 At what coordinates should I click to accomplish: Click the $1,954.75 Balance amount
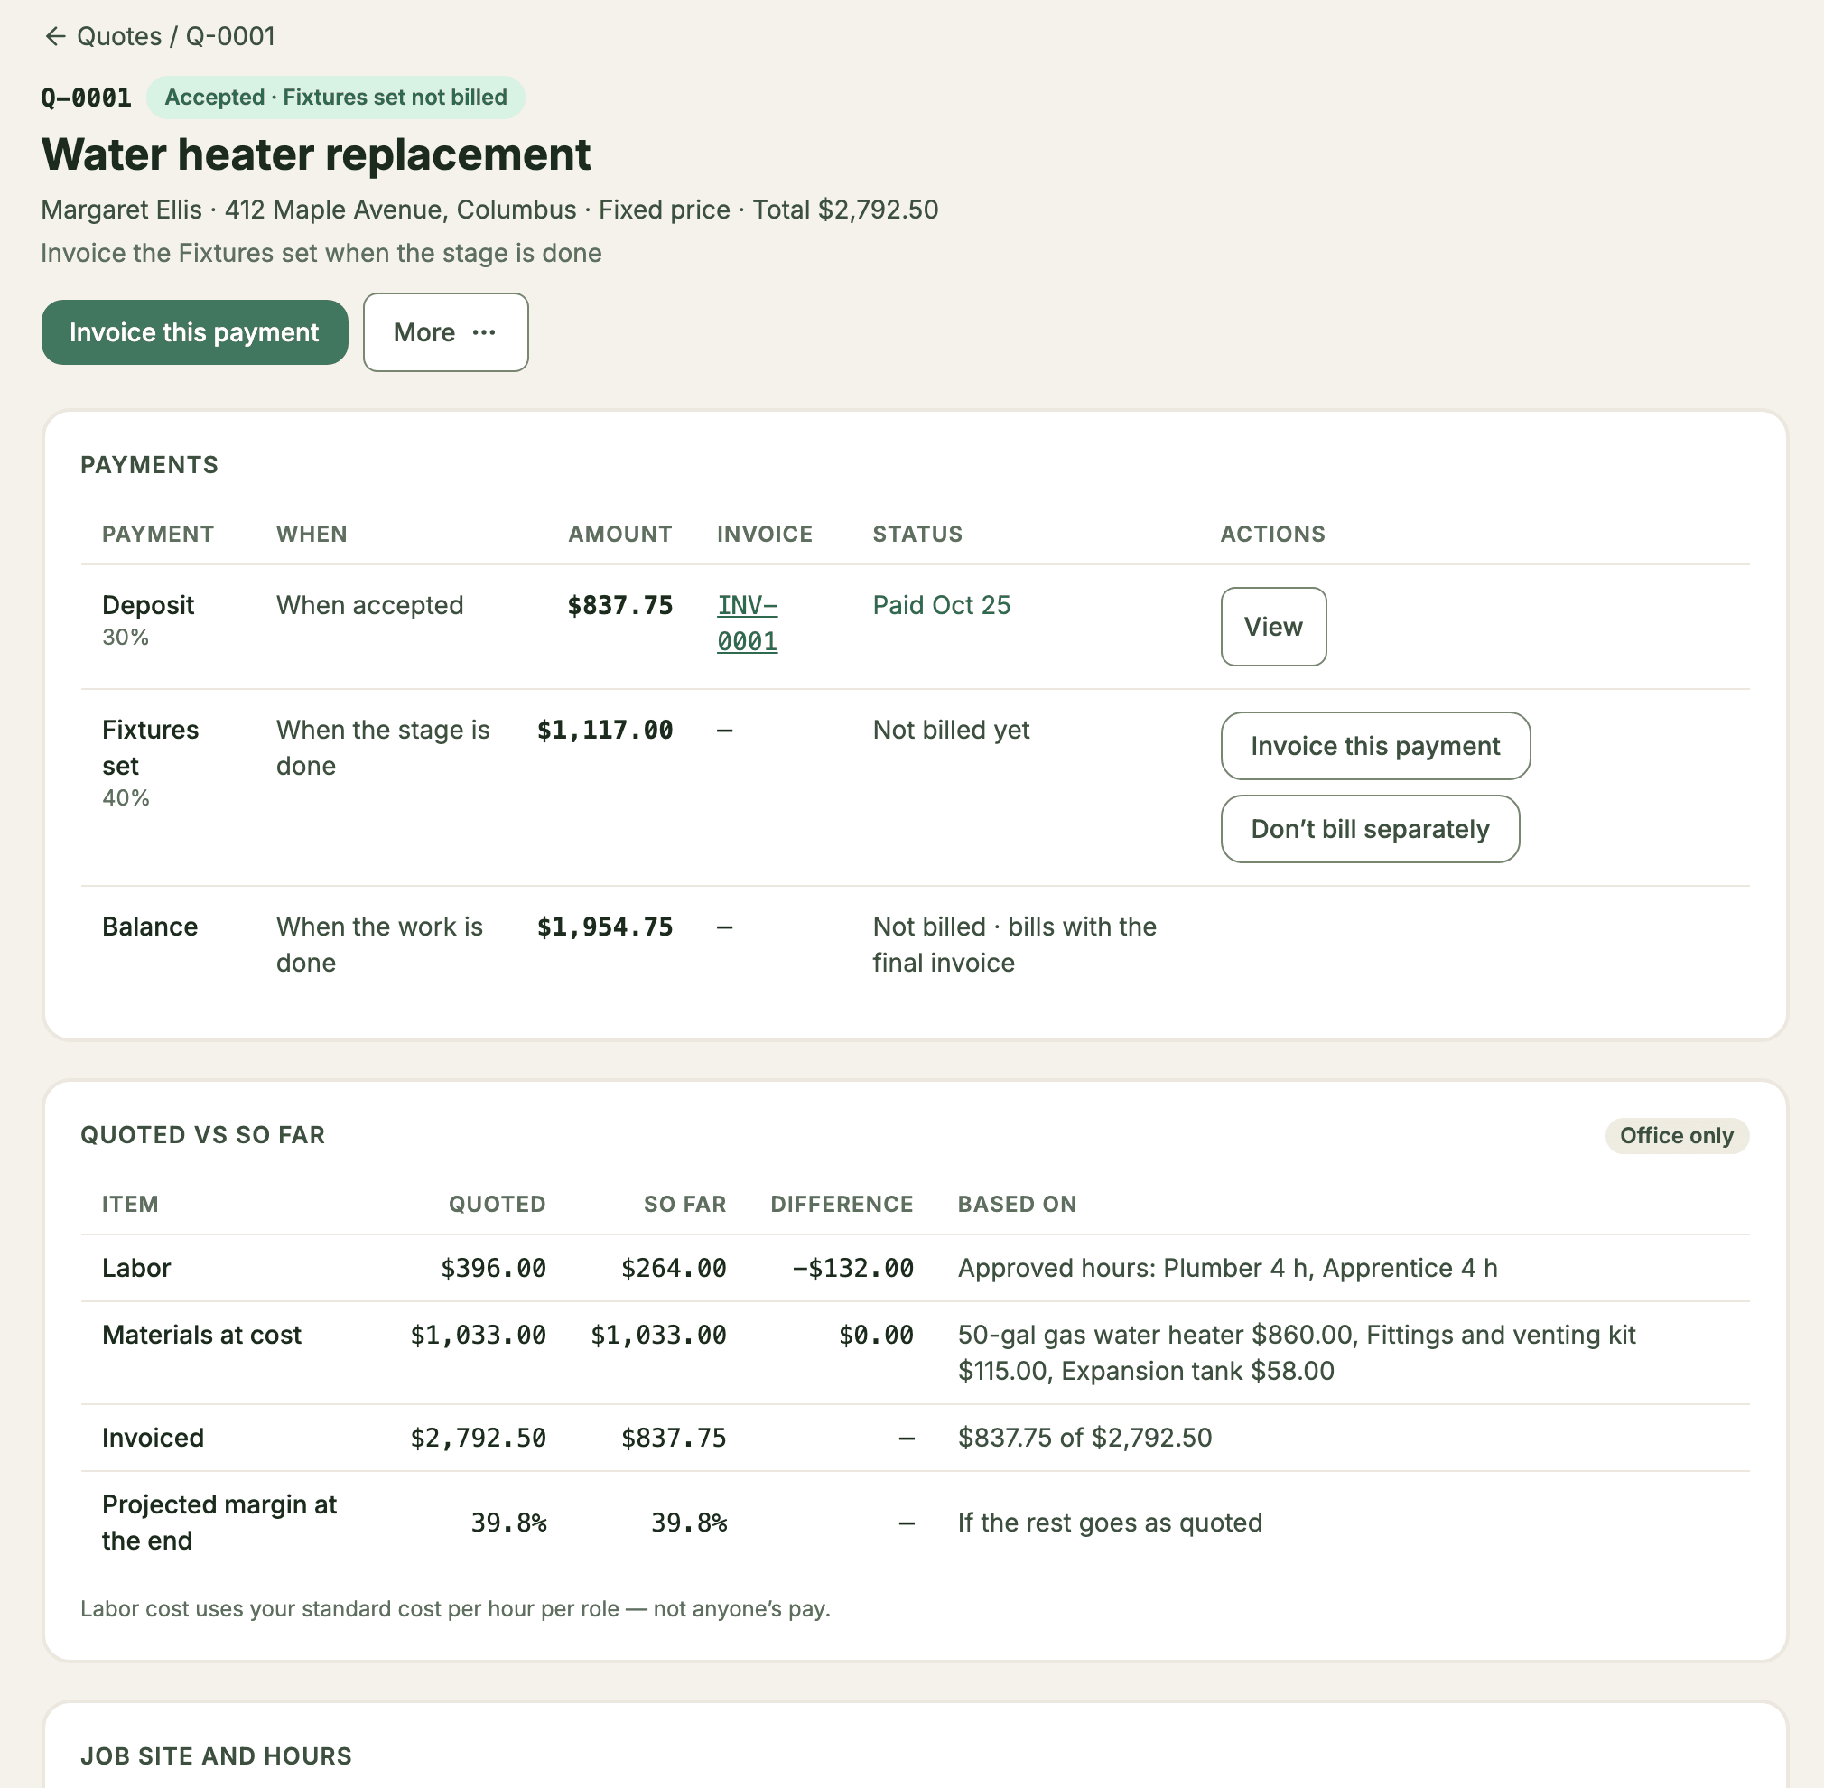[605, 927]
